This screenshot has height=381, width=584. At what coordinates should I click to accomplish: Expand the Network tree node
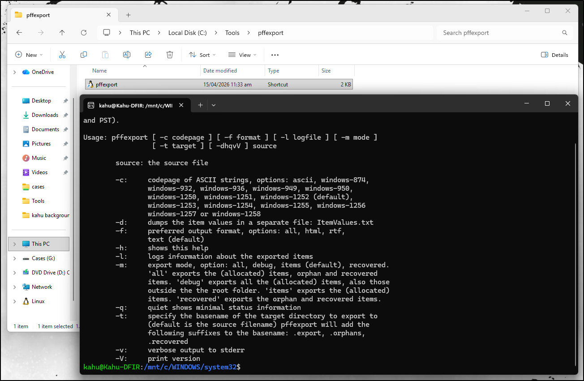coord(14,287)
